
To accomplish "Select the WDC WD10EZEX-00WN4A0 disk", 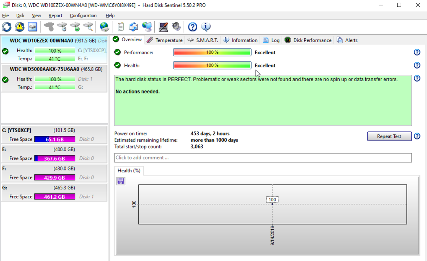I will [x=54, y=50].
